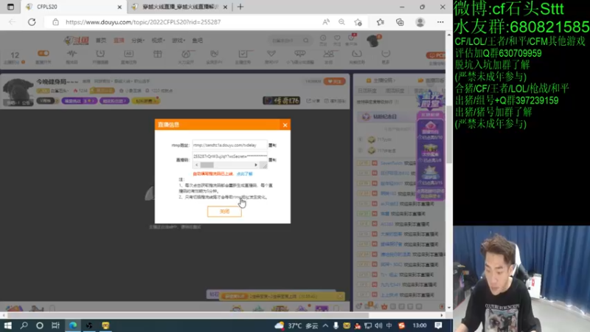The height and width of the screenshot is (332, 590).
Task: Toggle the orange live broadcast switch
Action: pos(44,53)
